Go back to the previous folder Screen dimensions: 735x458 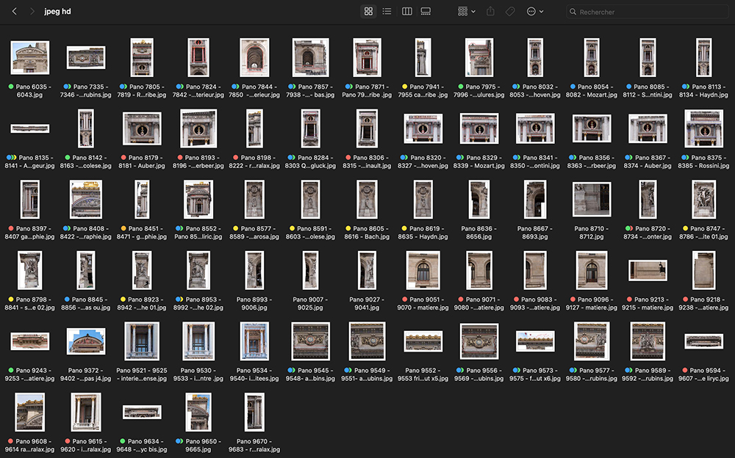14,12
